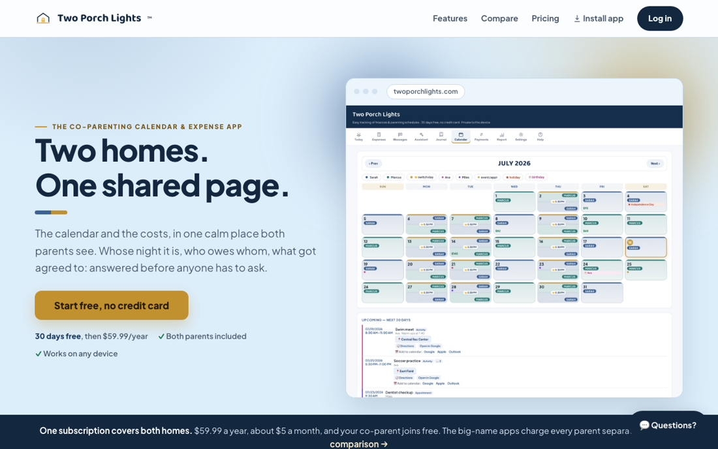Click the UPCOMING — NEXT 30 DAYS heading
Image resolution: width=718 pixels, height=449 pixels.
[x=386, y=320]
